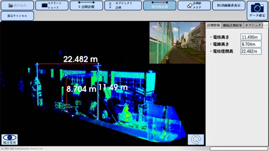Click the 電線高さ value field 8.704m
This screenshot has height=151, width=269.
coord(251,44)
